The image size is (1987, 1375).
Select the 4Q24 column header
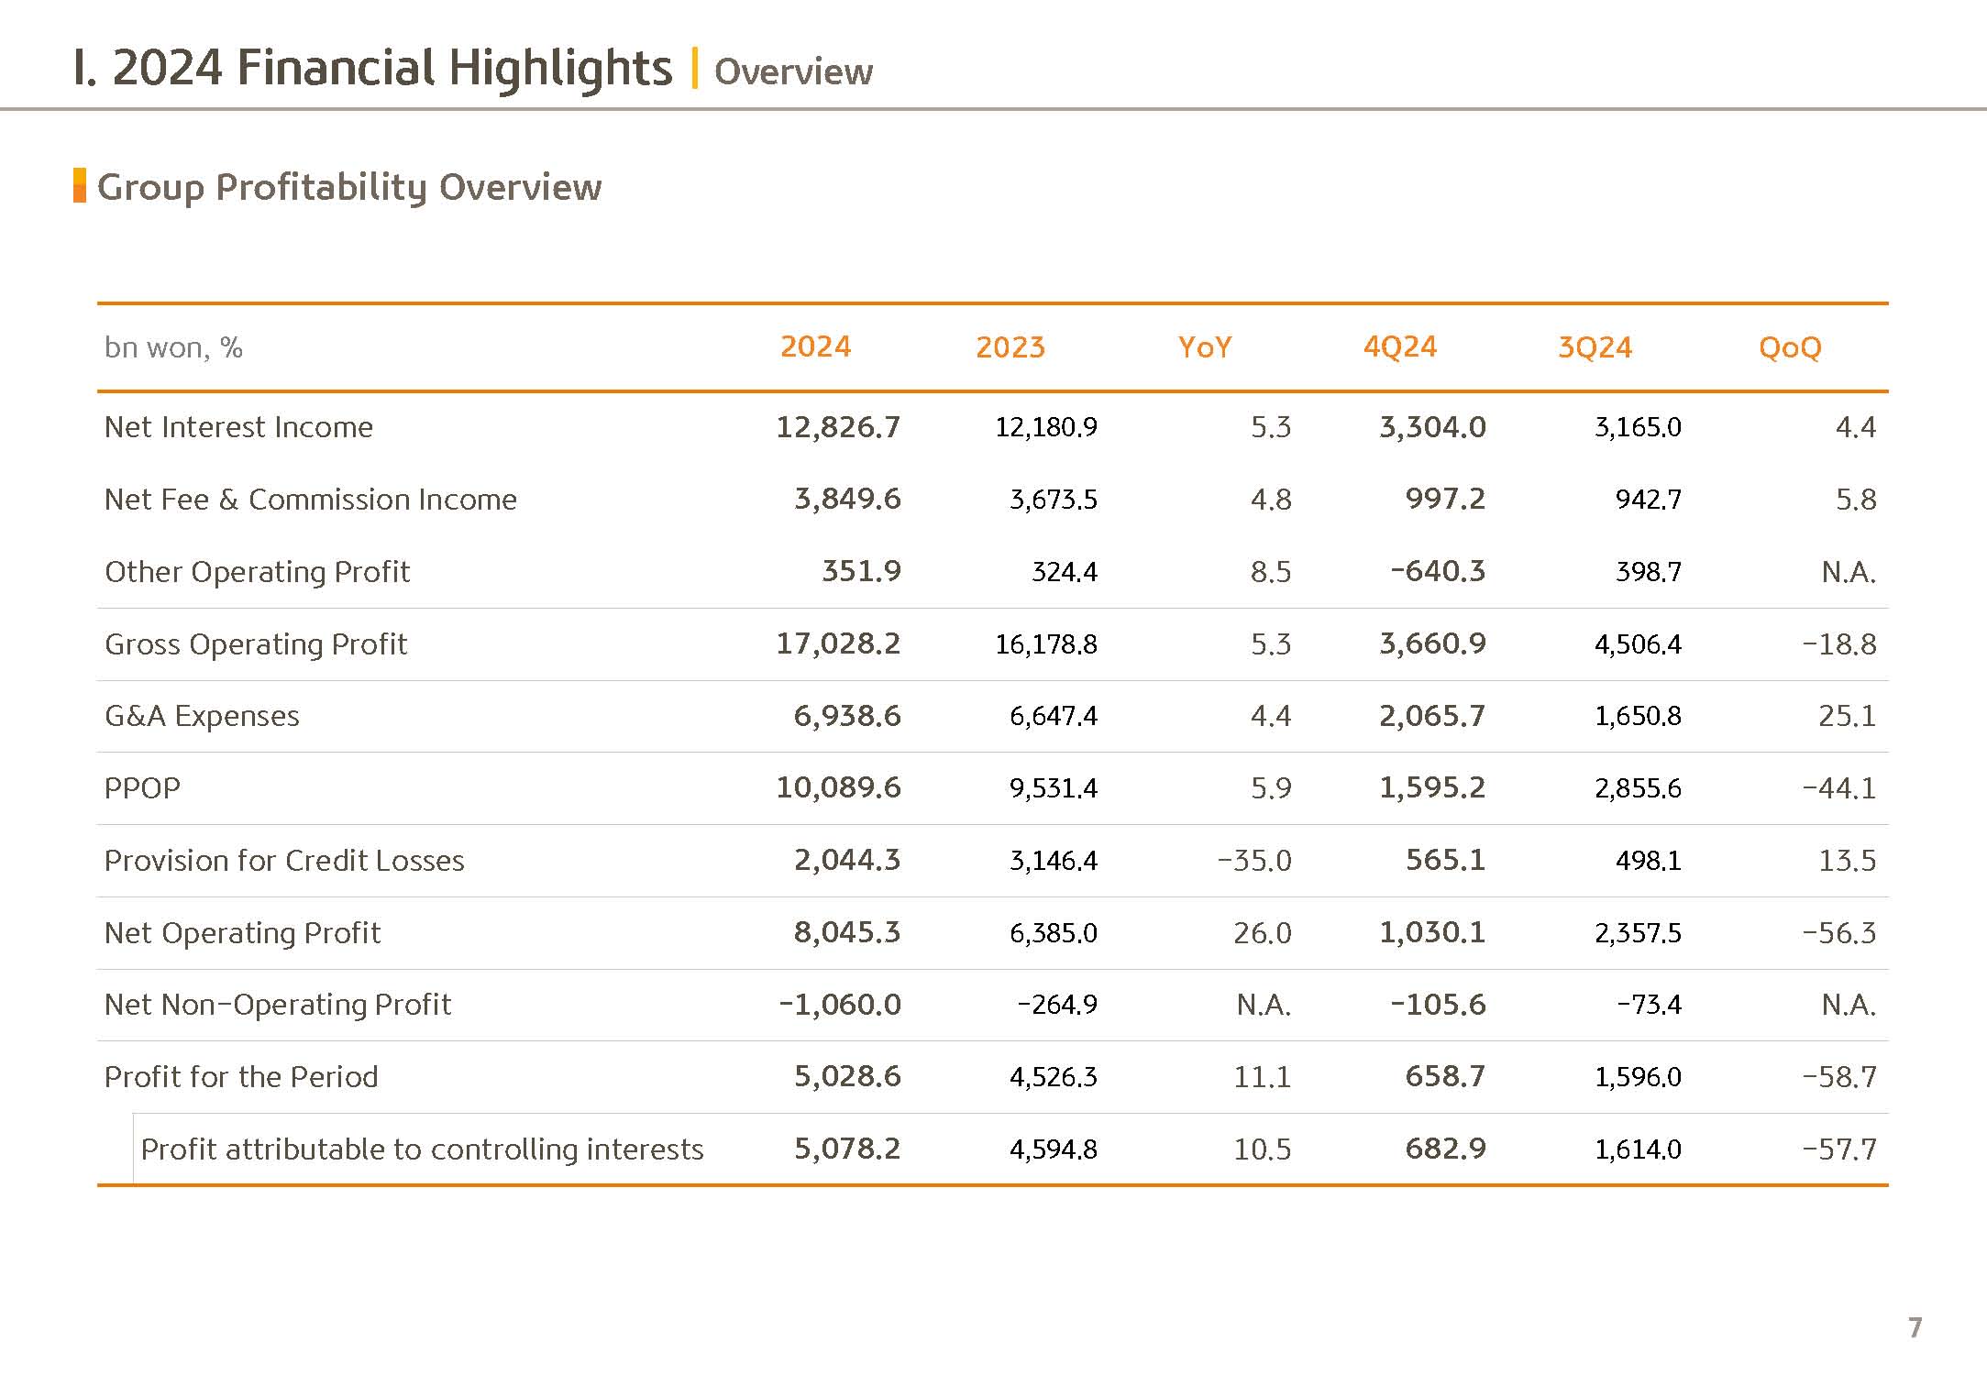1399,346
